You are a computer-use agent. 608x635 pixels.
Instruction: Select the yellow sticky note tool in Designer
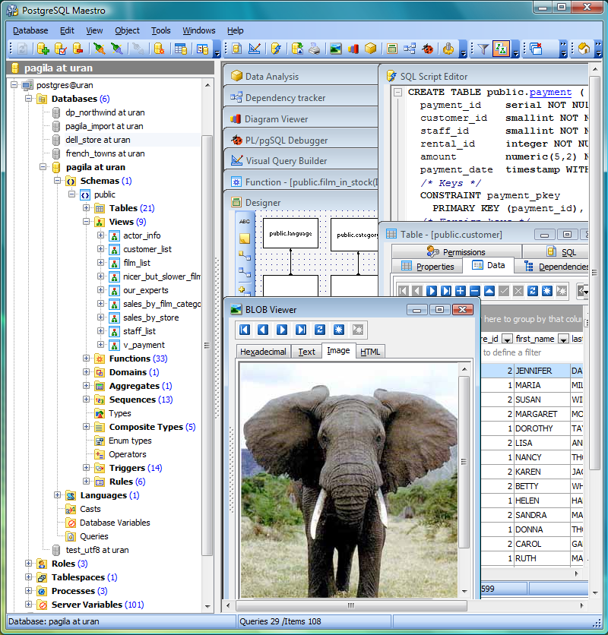click(245, 239)
